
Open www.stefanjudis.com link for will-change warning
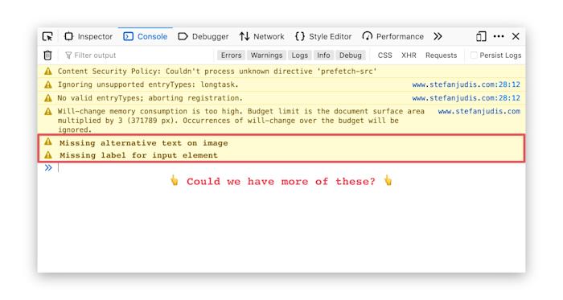(x=479, y=111)
